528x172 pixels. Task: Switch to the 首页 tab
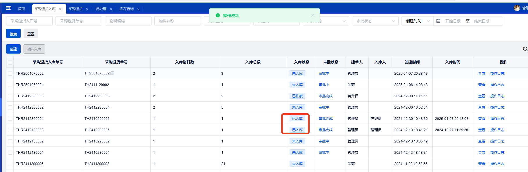[x=22, y=9]
